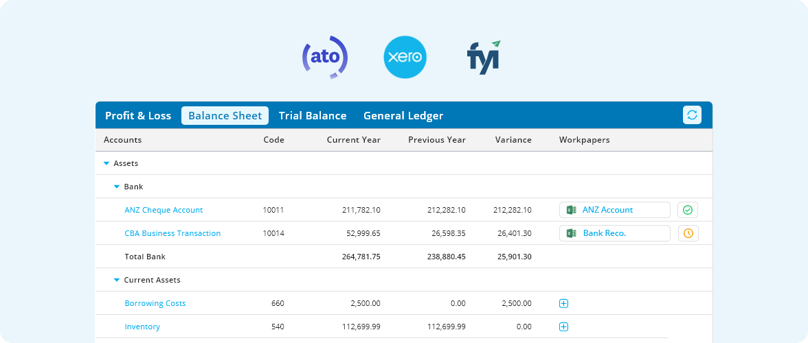
Task: Click Borrowing Costs current year 2,500.00
Action: pos(366,303)
